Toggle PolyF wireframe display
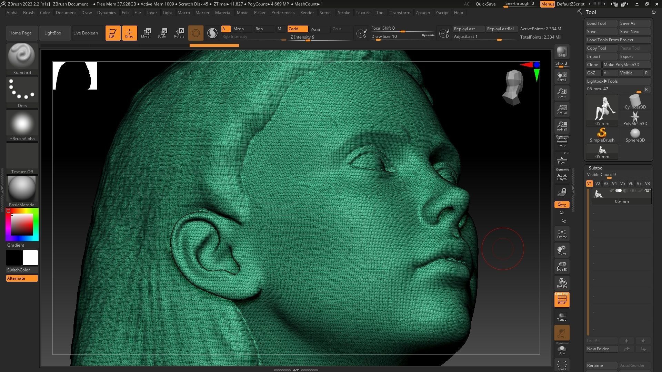 [562, 300]
